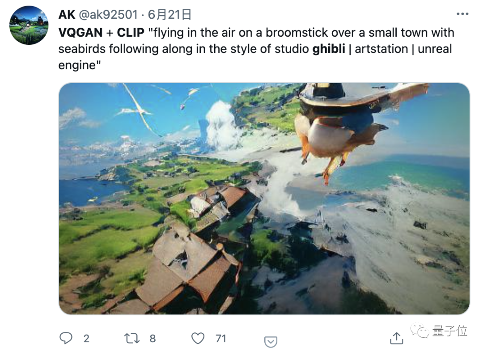Open the generated broomstick landscape image
This screenshot has width=483, height=352.
[x=264, y=198]
